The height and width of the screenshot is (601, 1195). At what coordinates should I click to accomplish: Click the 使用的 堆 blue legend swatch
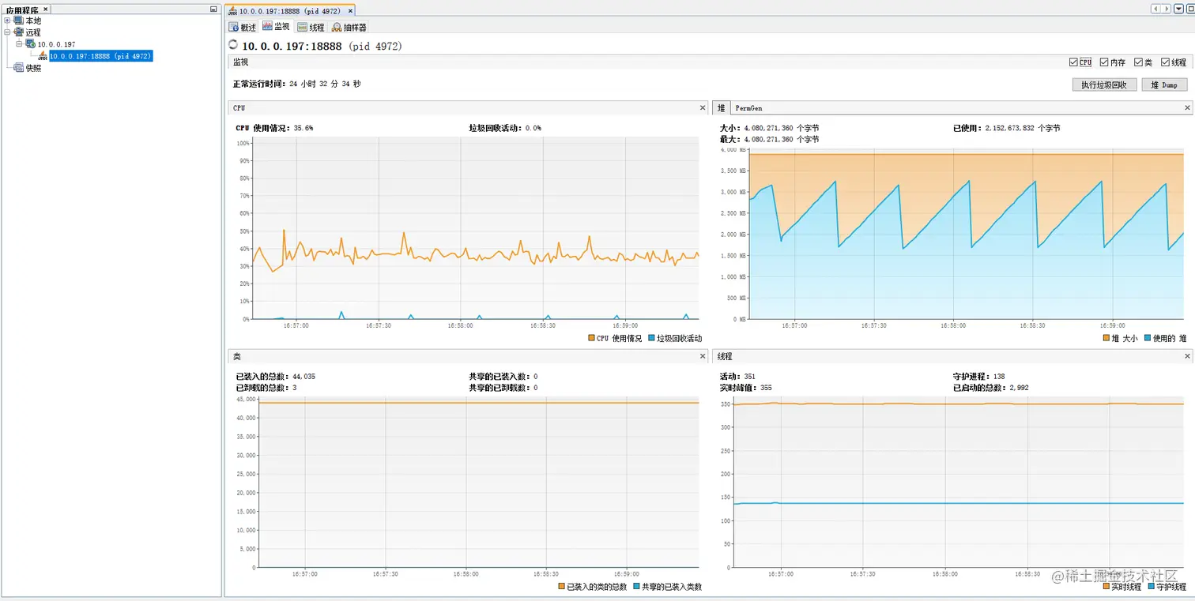pos(1148,338)
